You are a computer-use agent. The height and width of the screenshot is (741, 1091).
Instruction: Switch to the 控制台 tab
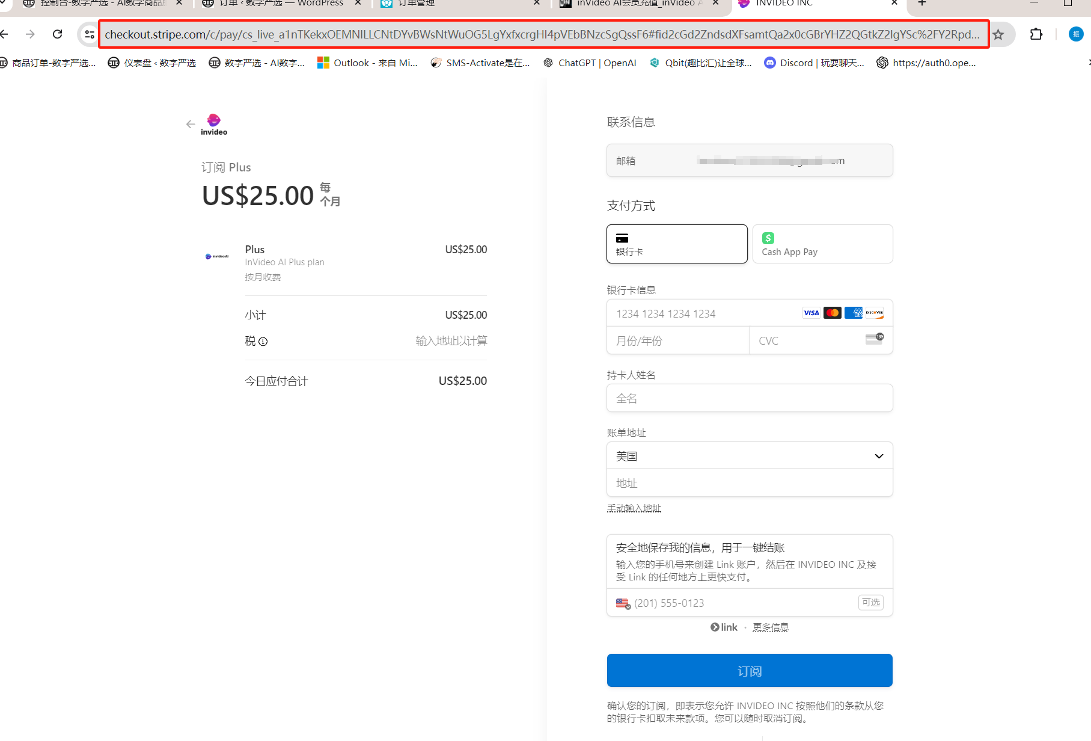click(x=102, y=3)
